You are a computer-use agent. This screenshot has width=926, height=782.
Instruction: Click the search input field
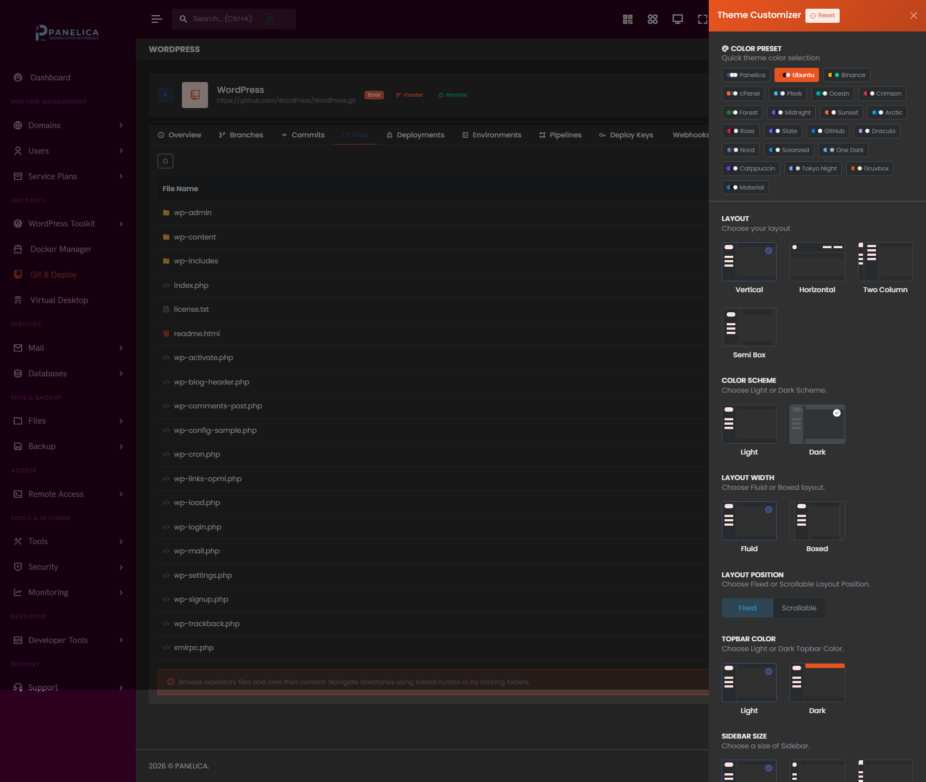click(x=228, y=19)
